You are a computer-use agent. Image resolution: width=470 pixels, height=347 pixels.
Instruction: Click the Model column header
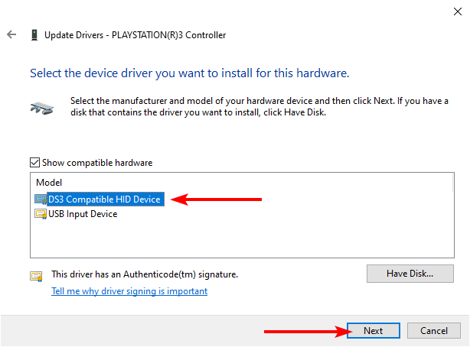49,183
